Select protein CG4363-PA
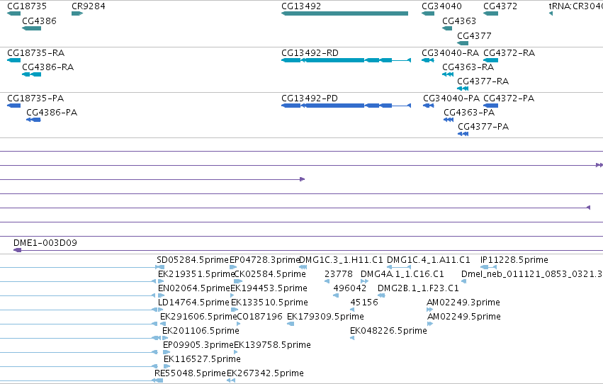The height and width of the screenshot is (384, 603). coord(449,120)
